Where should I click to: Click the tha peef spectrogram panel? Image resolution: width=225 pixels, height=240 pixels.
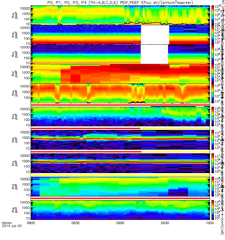click(x=120, y=15)
